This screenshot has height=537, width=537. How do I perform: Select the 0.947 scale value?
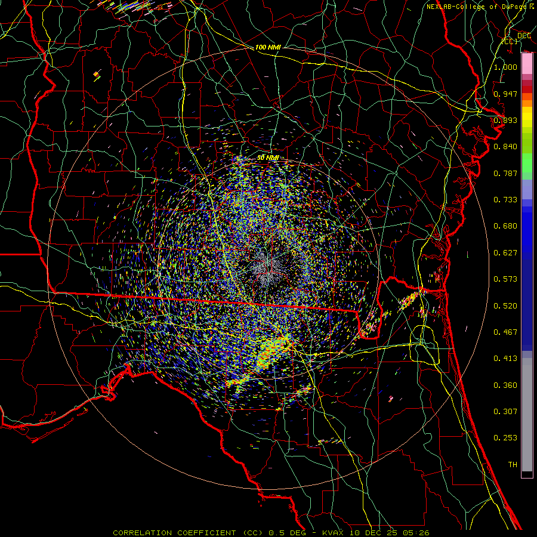[x=505, y=94]
